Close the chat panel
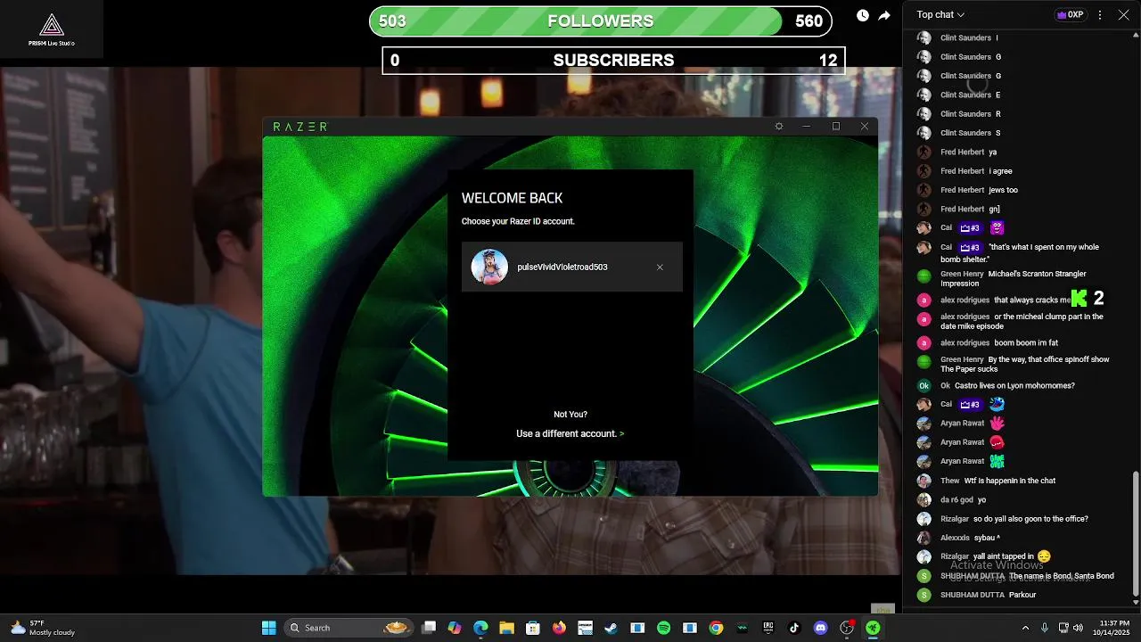The width and height of the screenshot is (1141, 642). point(1123,15)
